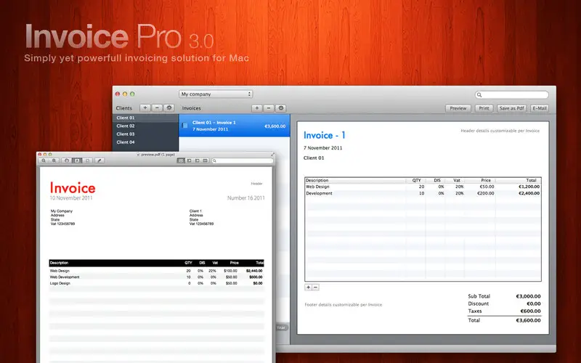
Task: Click the Sub Total €3,000.00 value
Action: click(528, 296)
